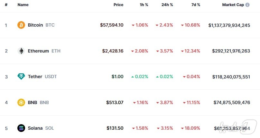This screenshot has height=138, width=260.
Task: Click the Tether logo icon
Action: pos(21,77)
